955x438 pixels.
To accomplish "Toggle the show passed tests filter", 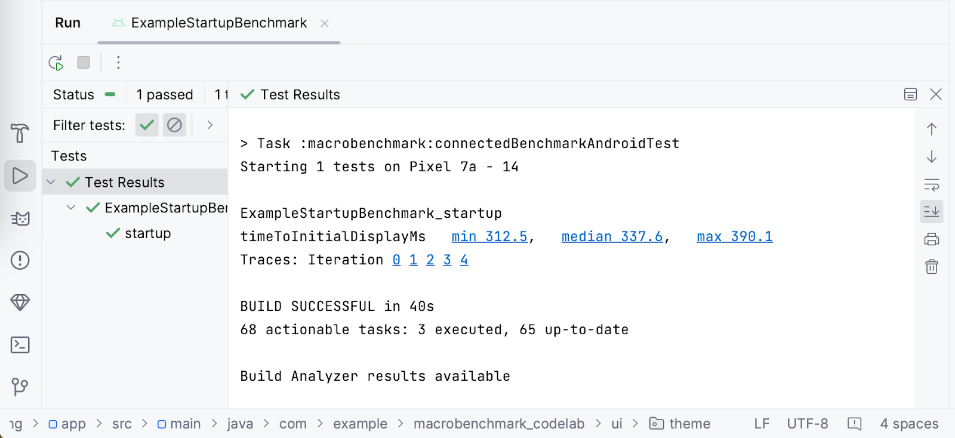I will pos(147,125).
